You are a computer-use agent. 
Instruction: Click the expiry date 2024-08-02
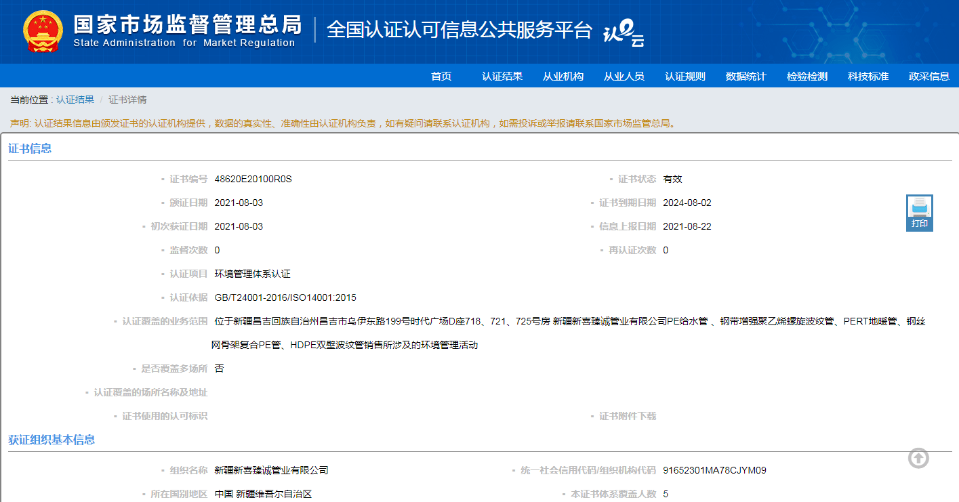687,203
